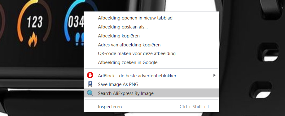Click the Save Image As PNG download icon
285x116 pixels.
click(x=90, y=84)
